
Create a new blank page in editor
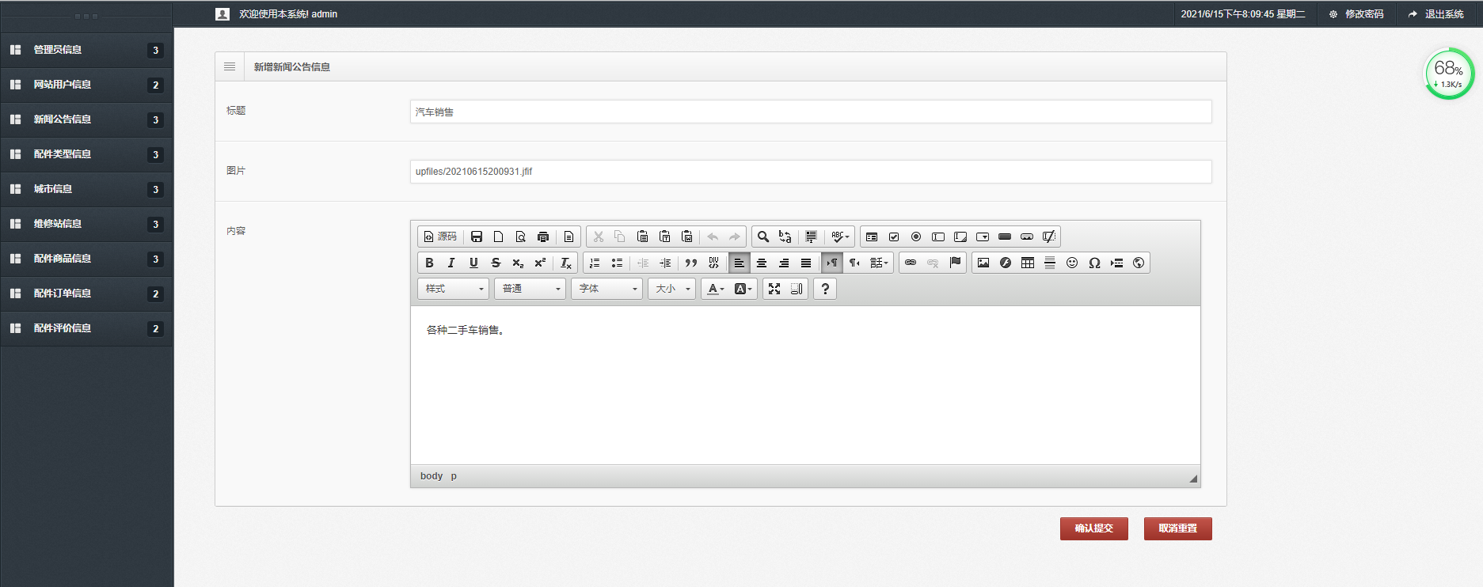tap(499, 237)
